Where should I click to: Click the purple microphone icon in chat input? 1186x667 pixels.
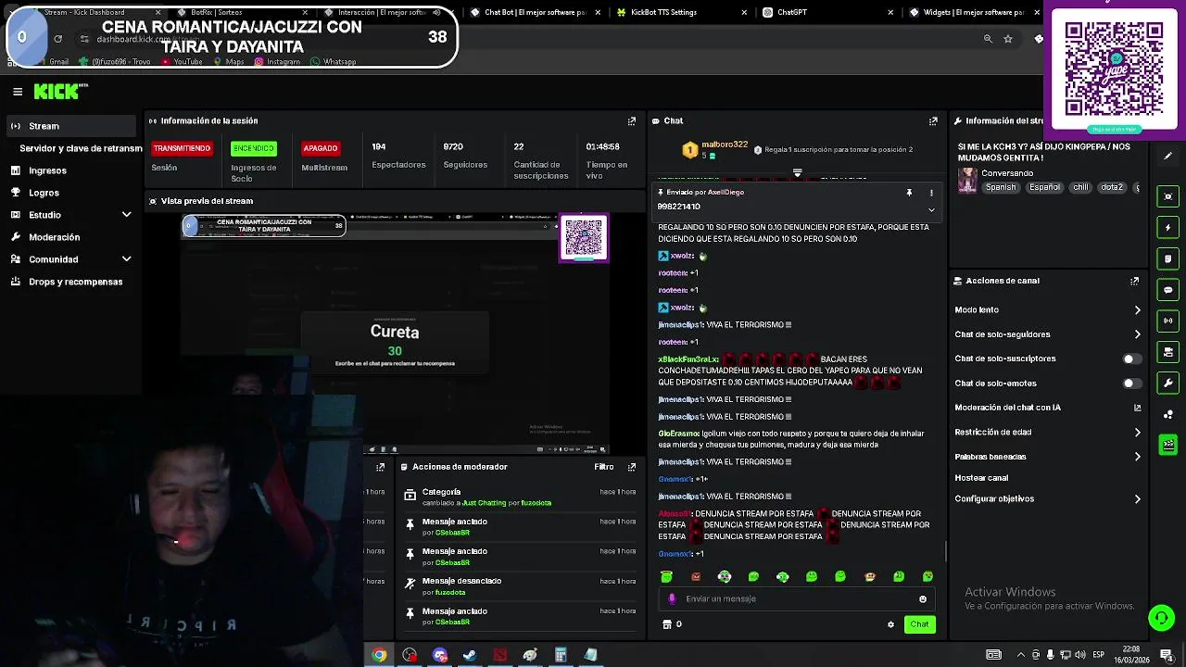click(x=672, y=599)
